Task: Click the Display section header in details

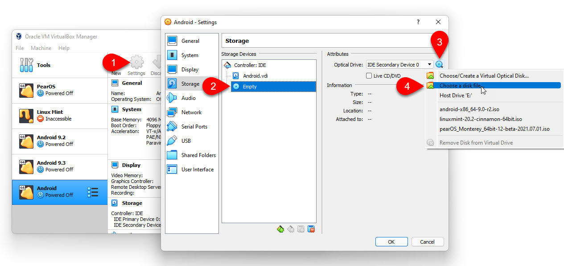Action: [131, 165]
